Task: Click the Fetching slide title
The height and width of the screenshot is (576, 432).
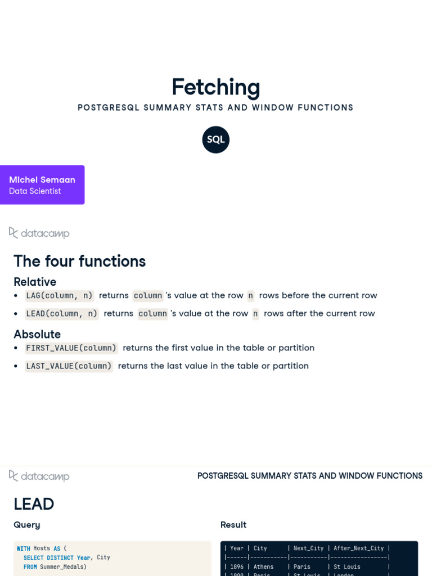Action: click(x=216, y=87)
